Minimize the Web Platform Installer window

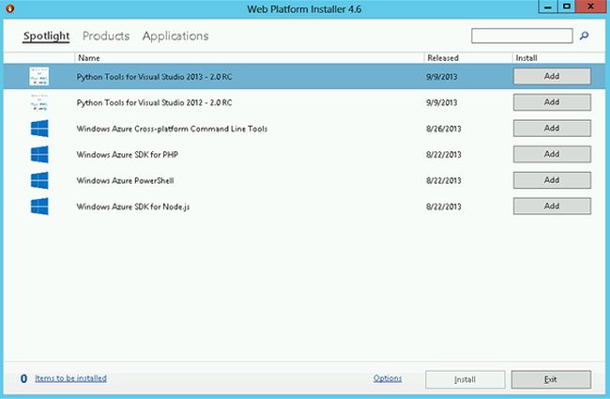548,7
